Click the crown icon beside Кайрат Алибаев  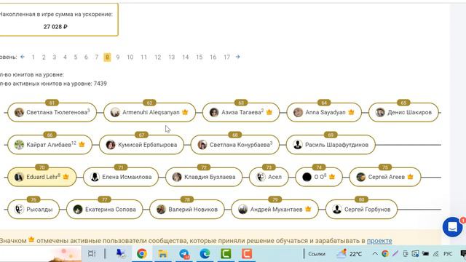(x=82, y=144)
